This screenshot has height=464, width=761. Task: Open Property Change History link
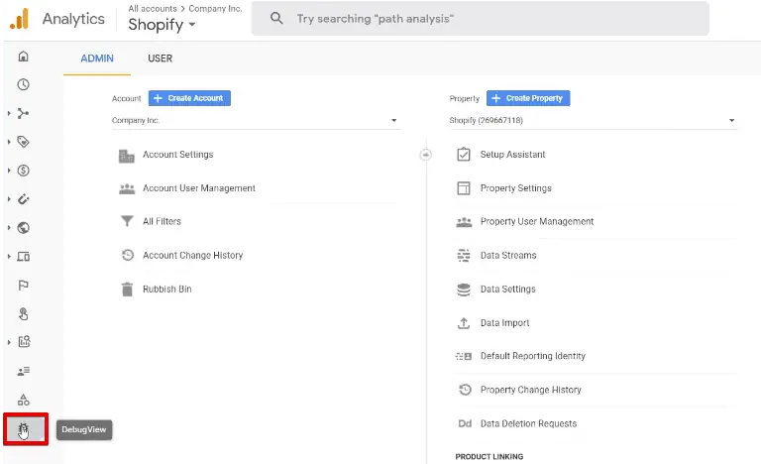pos(530,390)
